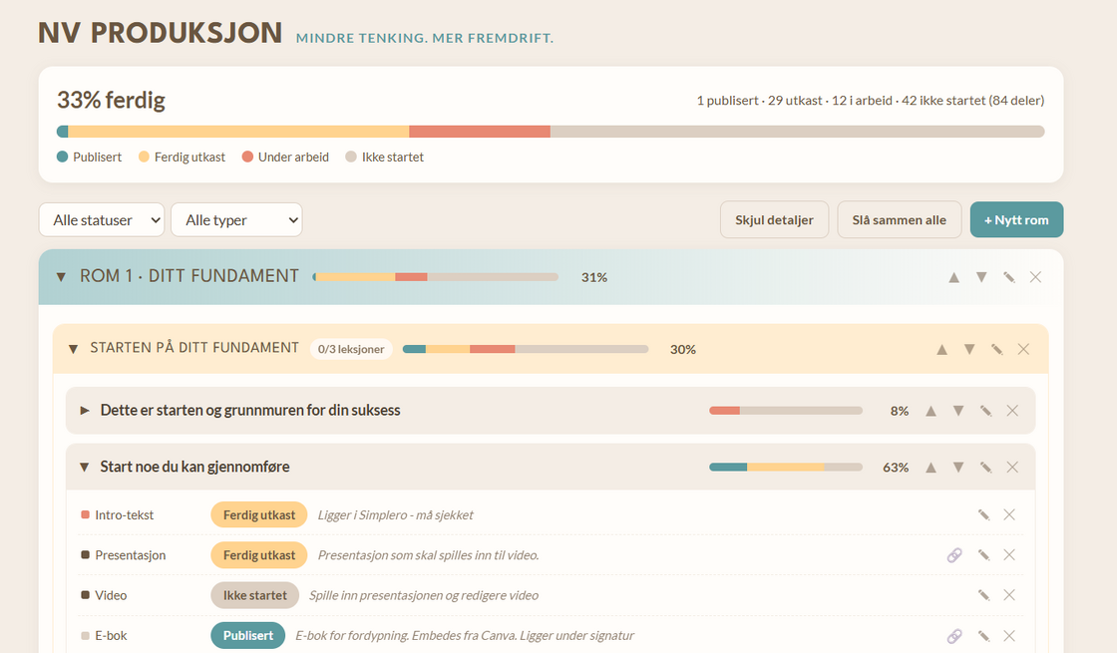Edit the Intro-tekst item
1117x653 pixels.
(x=983, y=514)
